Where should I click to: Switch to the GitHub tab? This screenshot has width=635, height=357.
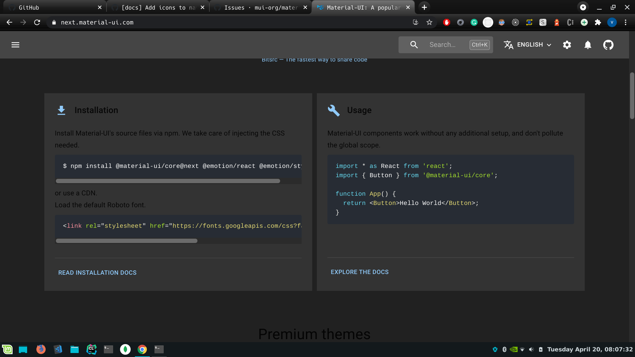click(x=53, y=7)
